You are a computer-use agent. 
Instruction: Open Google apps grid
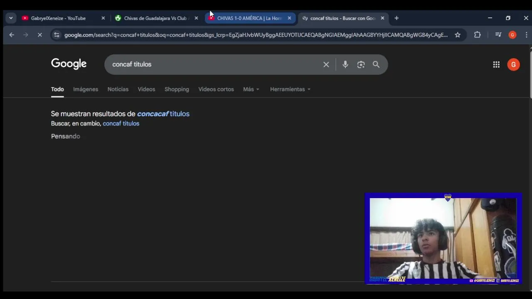(496, 64)
